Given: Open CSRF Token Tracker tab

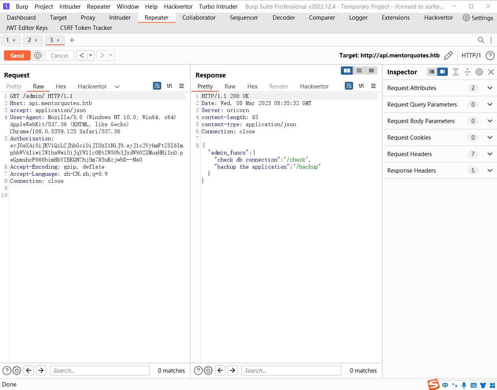Looking at the screenshot, I should click(x=86, y=28).
